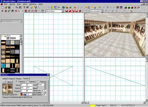The image size is (148, 107).
Task: Select the blue water texture thumbnail
Action: tap(3, 65)
